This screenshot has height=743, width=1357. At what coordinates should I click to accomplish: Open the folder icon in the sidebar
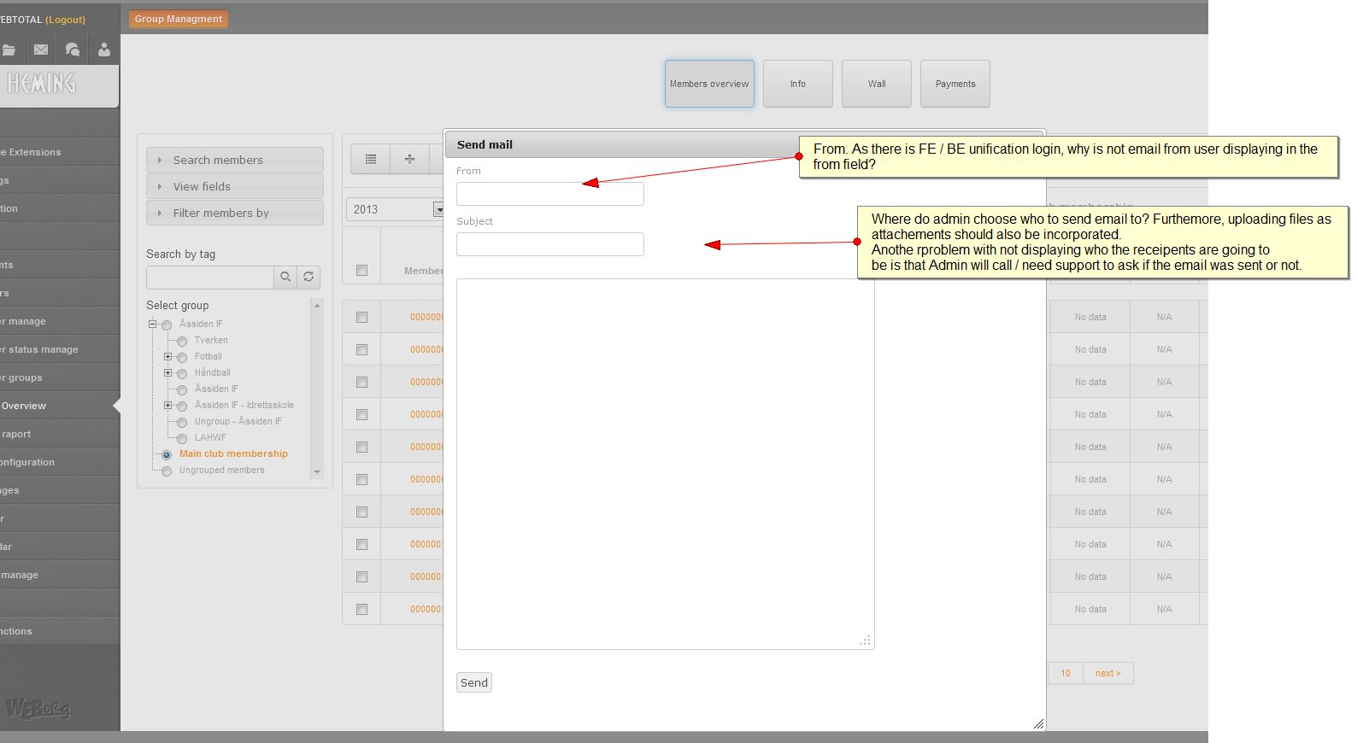pos(9,50)
